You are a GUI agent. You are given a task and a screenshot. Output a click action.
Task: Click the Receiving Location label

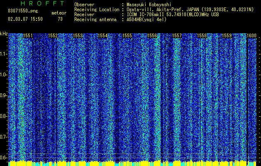[97, 10]
